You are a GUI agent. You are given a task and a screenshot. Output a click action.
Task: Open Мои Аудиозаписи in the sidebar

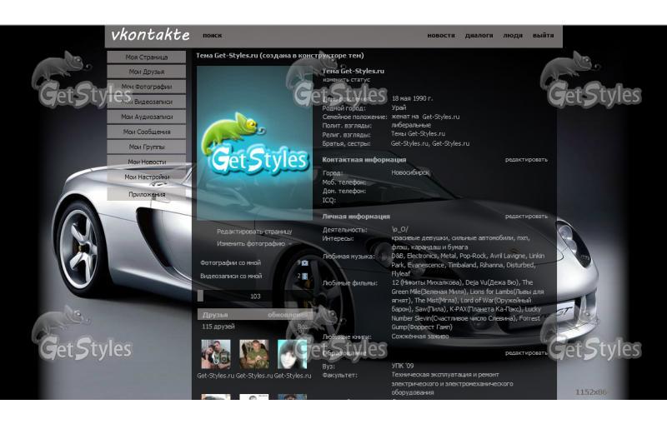[147, 117]
